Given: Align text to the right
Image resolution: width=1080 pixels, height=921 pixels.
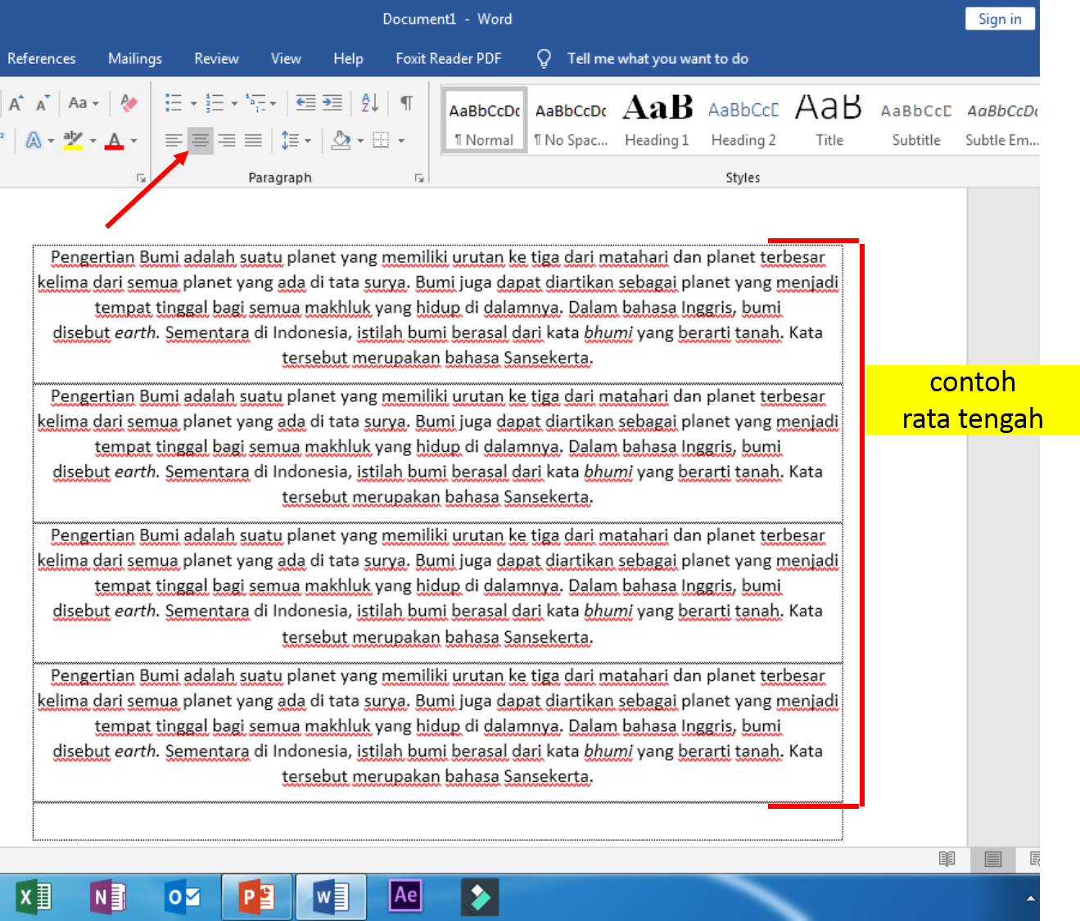Looking at the screenshot, I should 228,141.
